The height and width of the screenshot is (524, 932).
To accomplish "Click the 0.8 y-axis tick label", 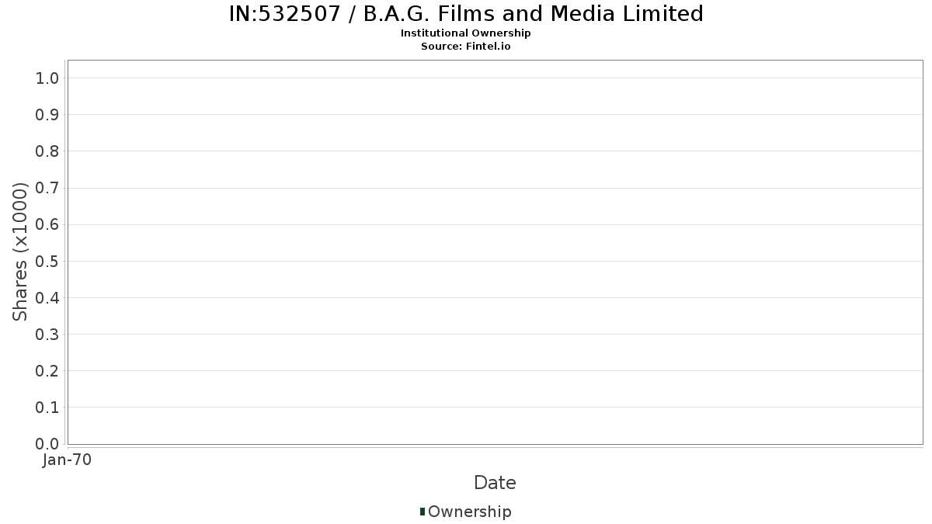I will [47, 151].
